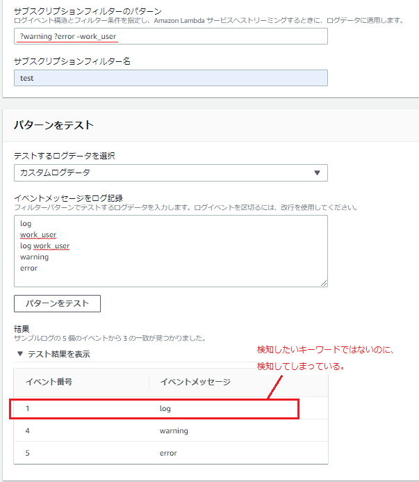419x482 pixels.
Task: Click event number 4 cell
Action: pos(27,431)
